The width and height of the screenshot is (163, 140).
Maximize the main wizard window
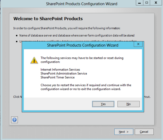tap(147, 3)
